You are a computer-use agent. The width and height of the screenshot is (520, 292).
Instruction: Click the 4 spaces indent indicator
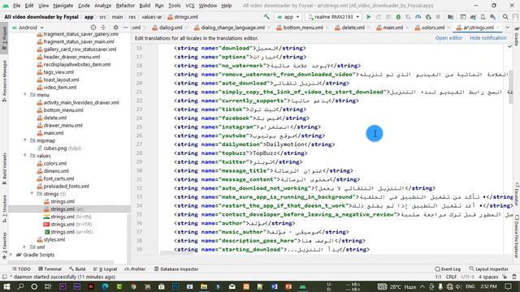point(488,277)
